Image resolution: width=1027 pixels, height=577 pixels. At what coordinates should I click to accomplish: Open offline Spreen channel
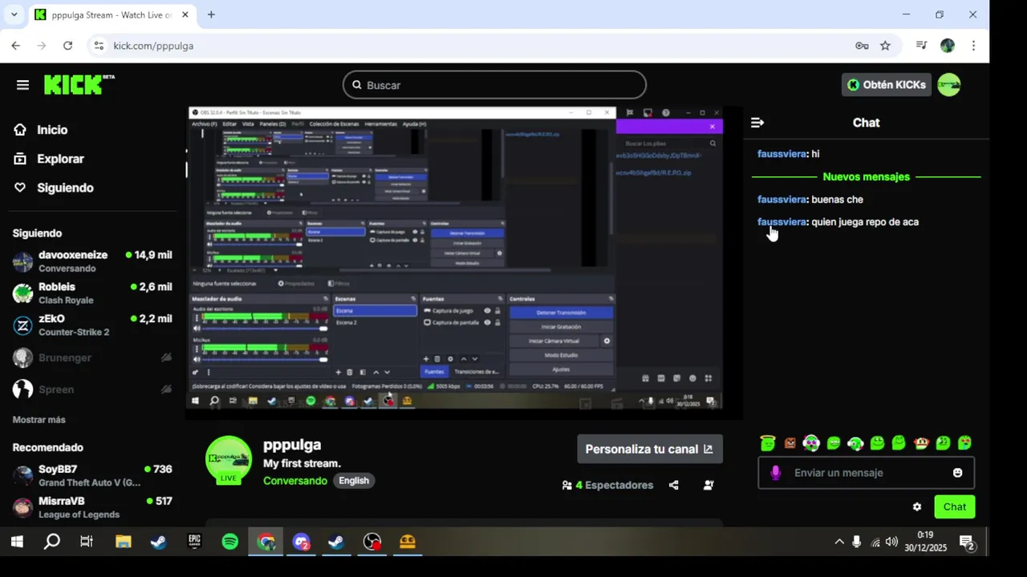92,389
